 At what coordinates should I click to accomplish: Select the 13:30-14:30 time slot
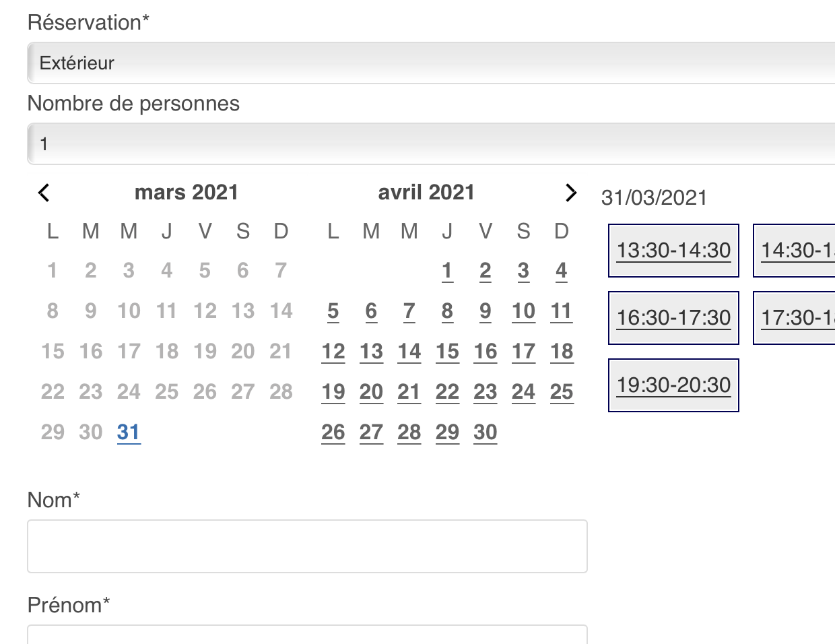(x=673, y=251)
